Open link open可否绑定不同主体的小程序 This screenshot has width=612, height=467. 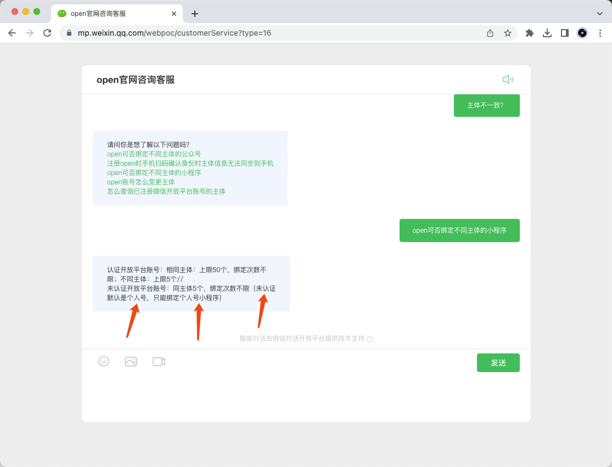[x=154, y=173]
